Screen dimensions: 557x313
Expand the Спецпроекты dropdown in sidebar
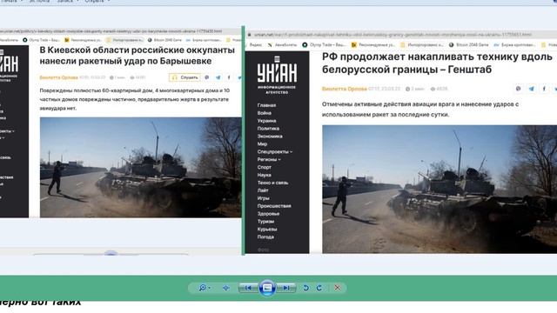275,152
